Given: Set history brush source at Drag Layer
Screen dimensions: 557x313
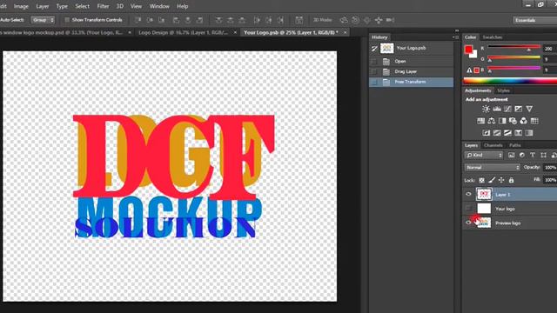Looking at the screenshot, I should 373,71.
